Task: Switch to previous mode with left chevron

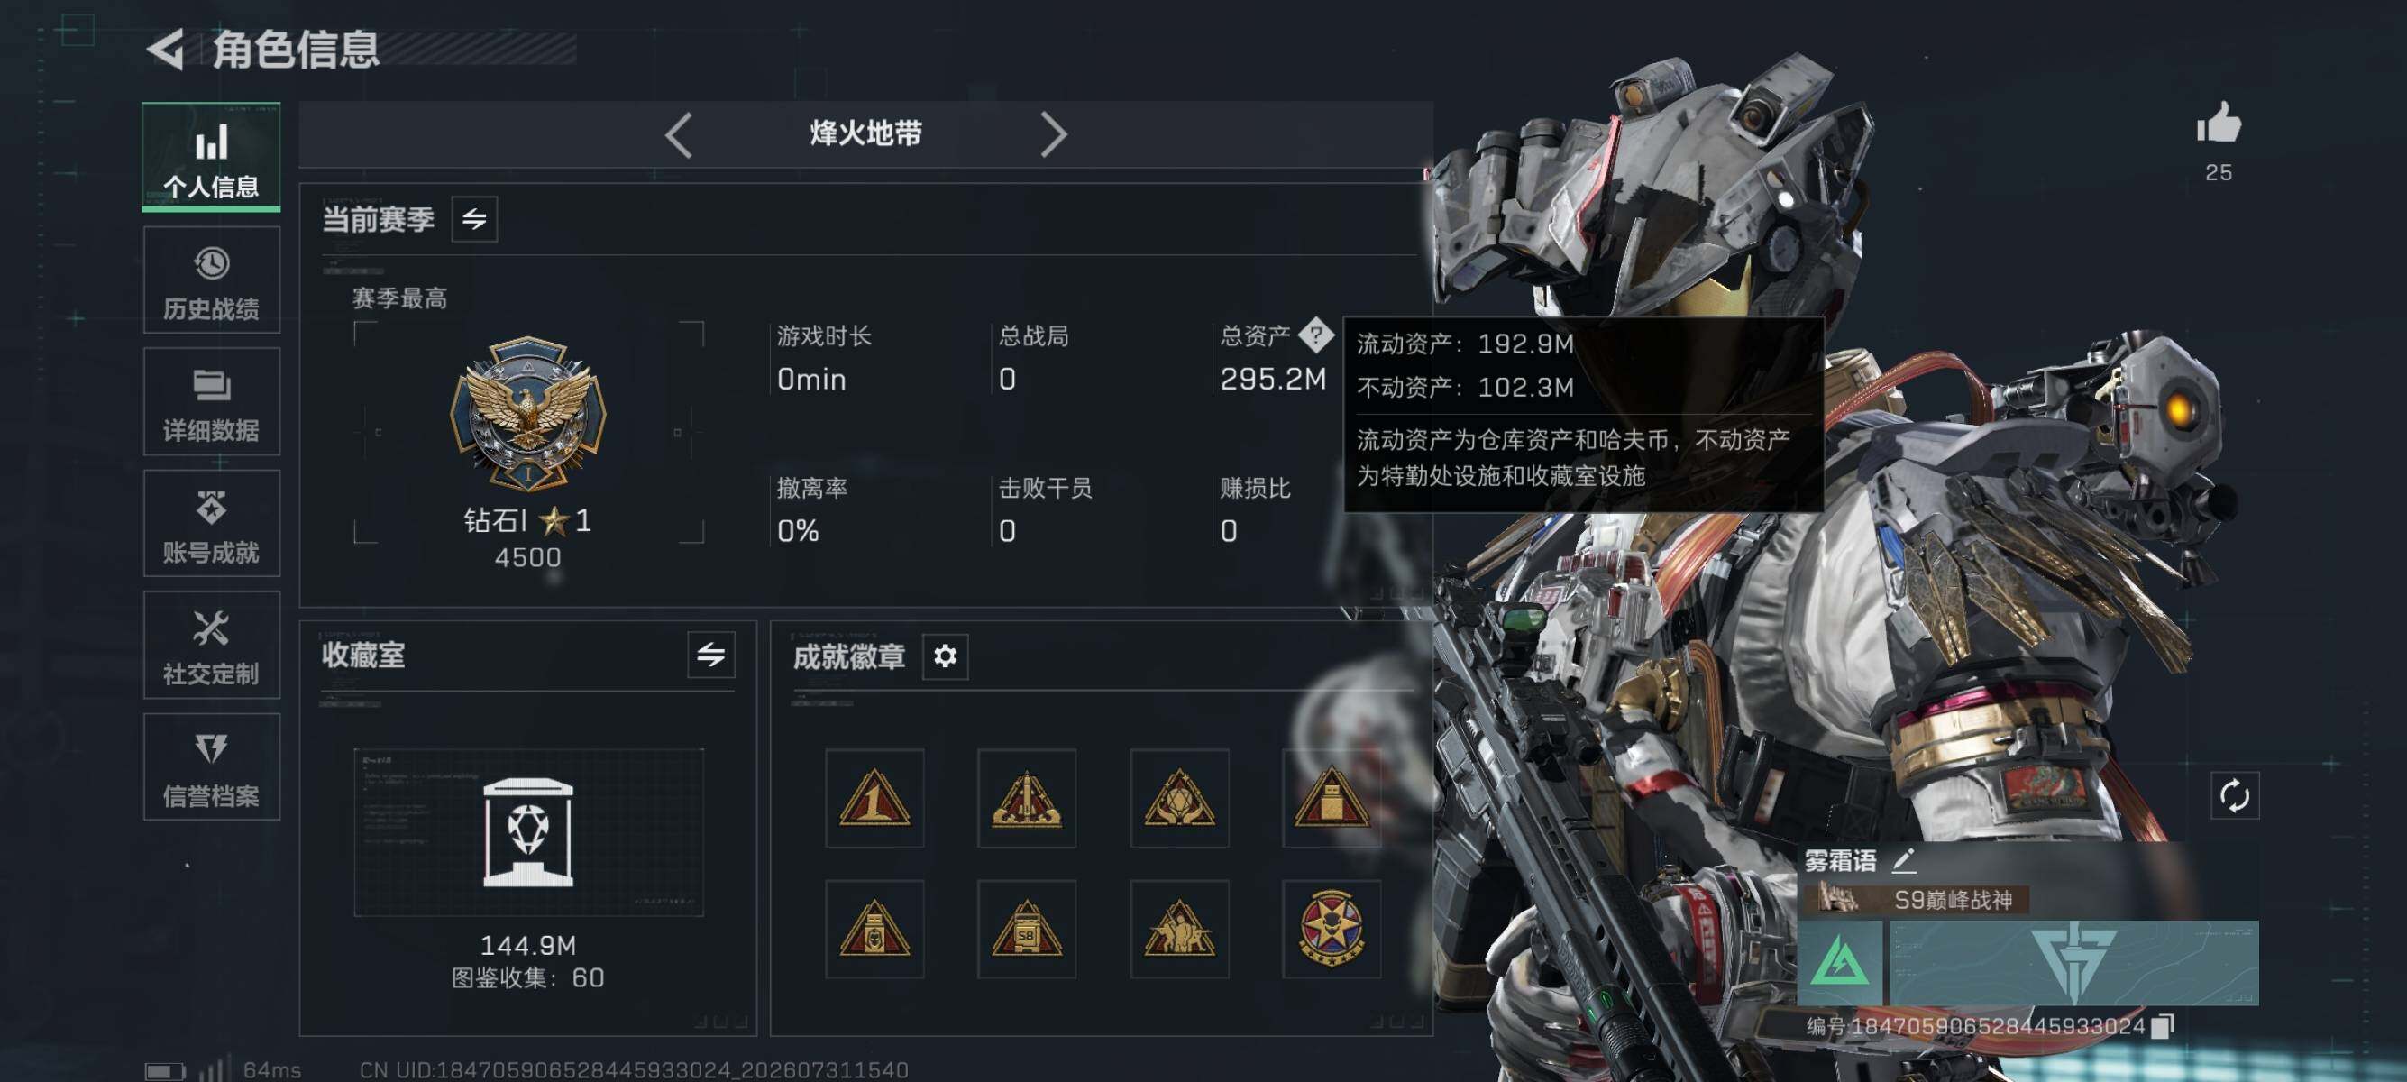Action: 680,135
